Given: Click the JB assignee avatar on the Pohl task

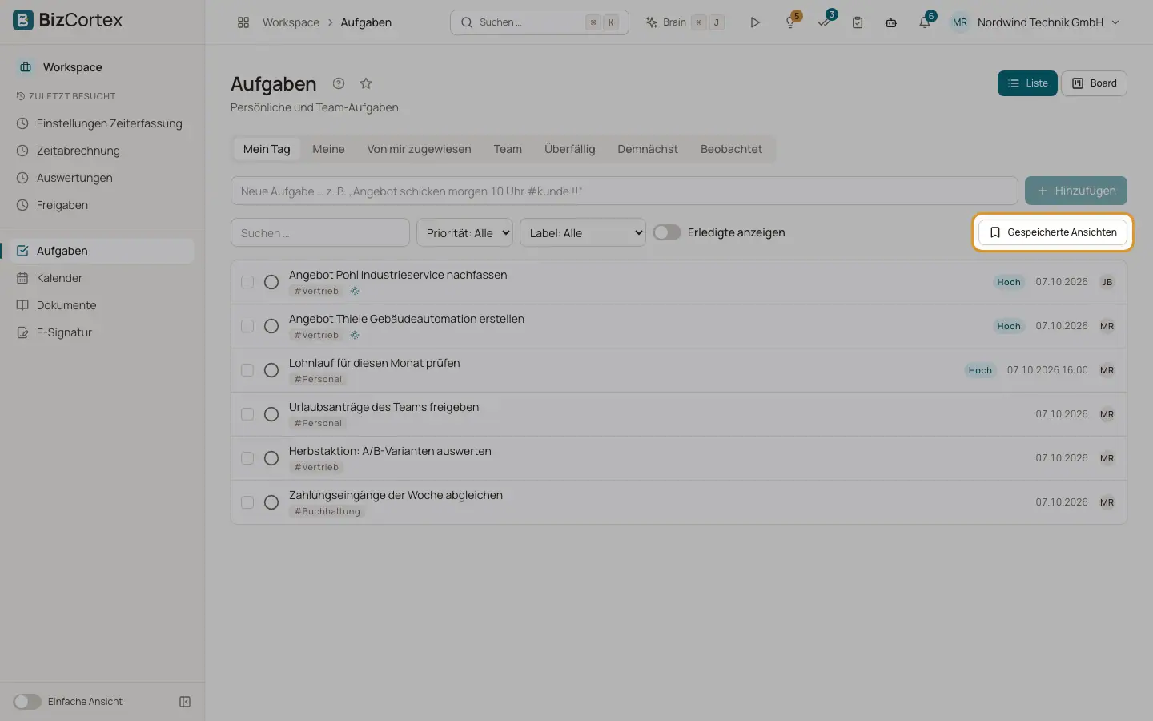Looking at the screenshot, I should (1107, 282).
